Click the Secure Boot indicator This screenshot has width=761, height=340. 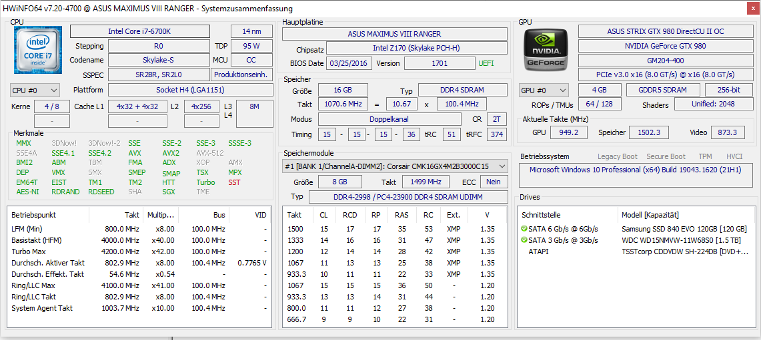click(666, 156)
